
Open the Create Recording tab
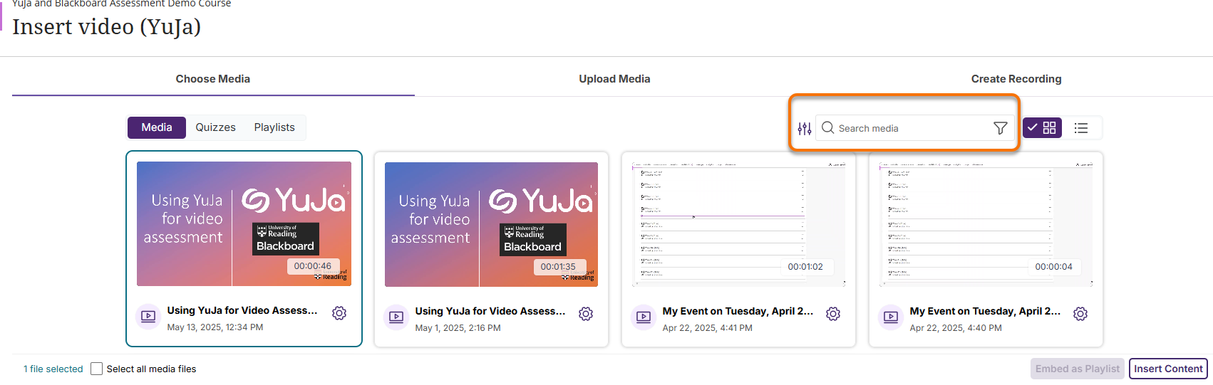click(1016, 79)
